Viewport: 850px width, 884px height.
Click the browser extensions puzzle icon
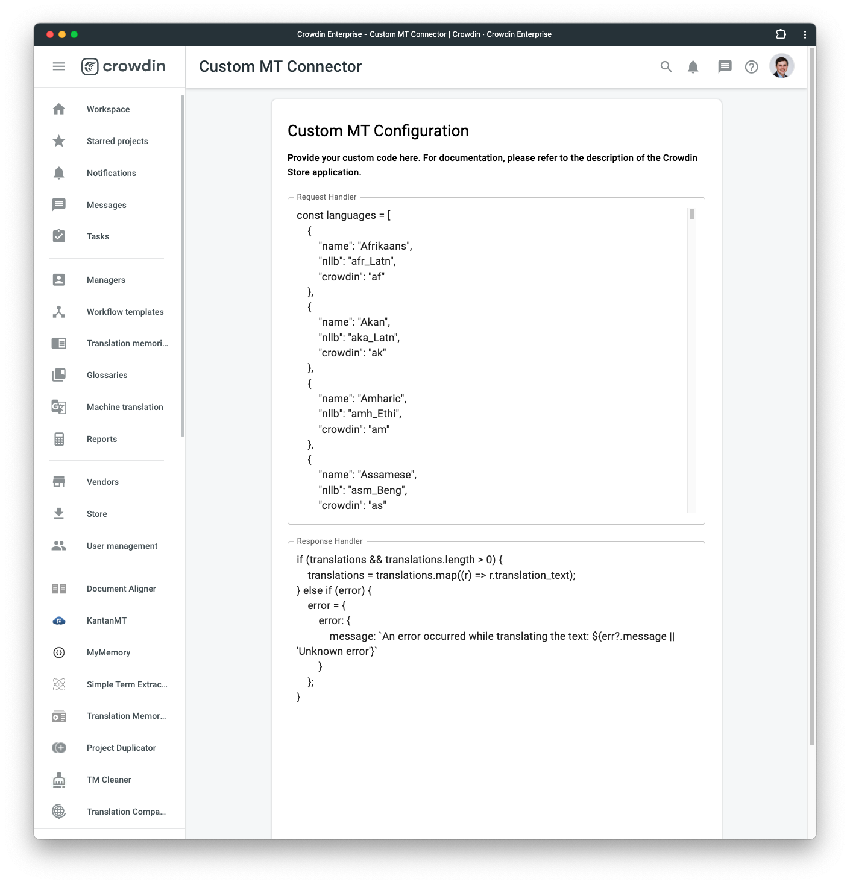(x=781, y=34)
